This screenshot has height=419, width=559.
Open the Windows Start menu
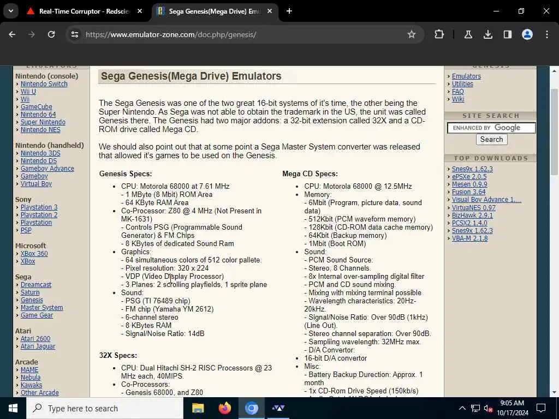pos(13,408)
